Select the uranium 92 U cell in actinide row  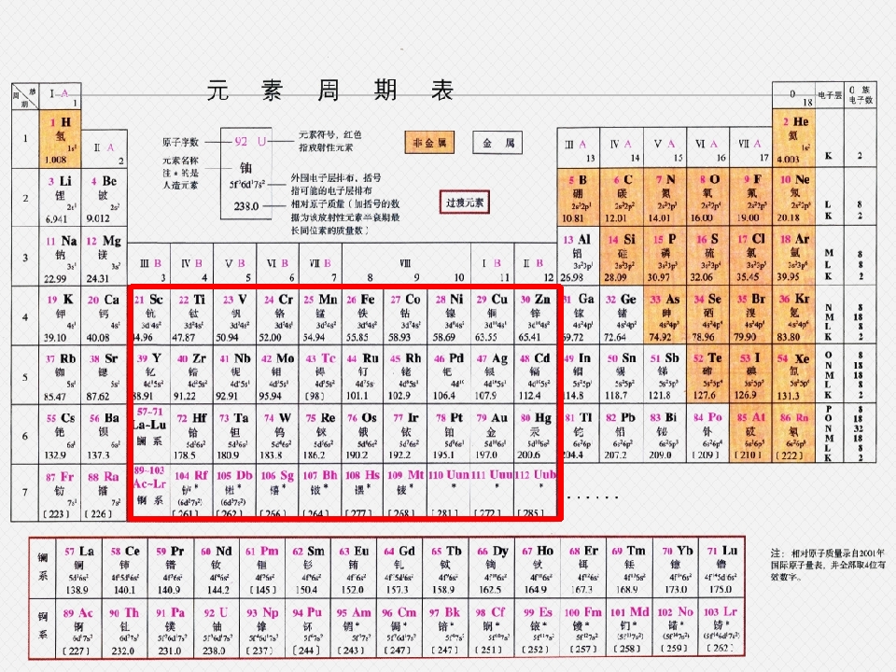217,631
